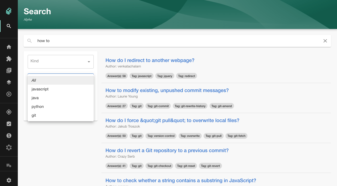This screenshot has height=186, width=337.
Task: Open 'How to modify existing, unpushed commit messages?'
Action: coord(167,90)
